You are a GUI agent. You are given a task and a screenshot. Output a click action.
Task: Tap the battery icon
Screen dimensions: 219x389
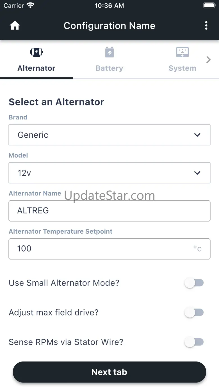coord(109,52)
